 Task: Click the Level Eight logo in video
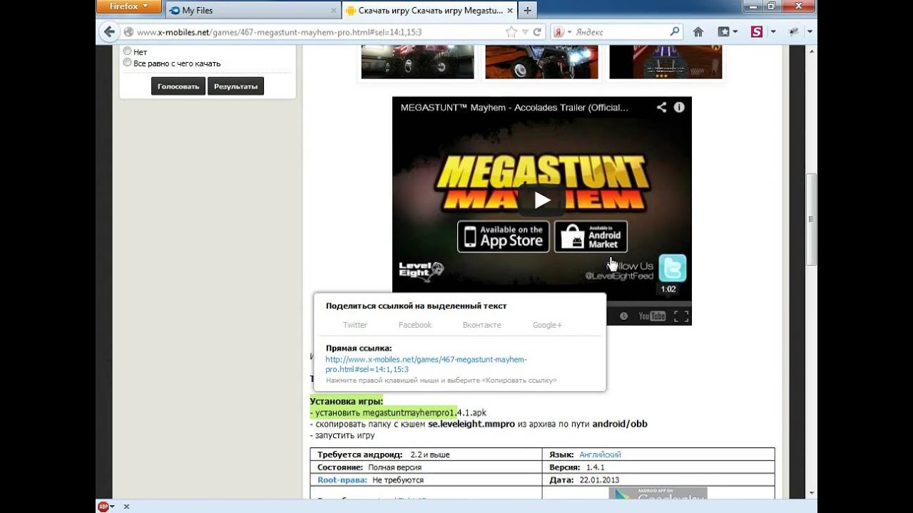pos(422,271)
